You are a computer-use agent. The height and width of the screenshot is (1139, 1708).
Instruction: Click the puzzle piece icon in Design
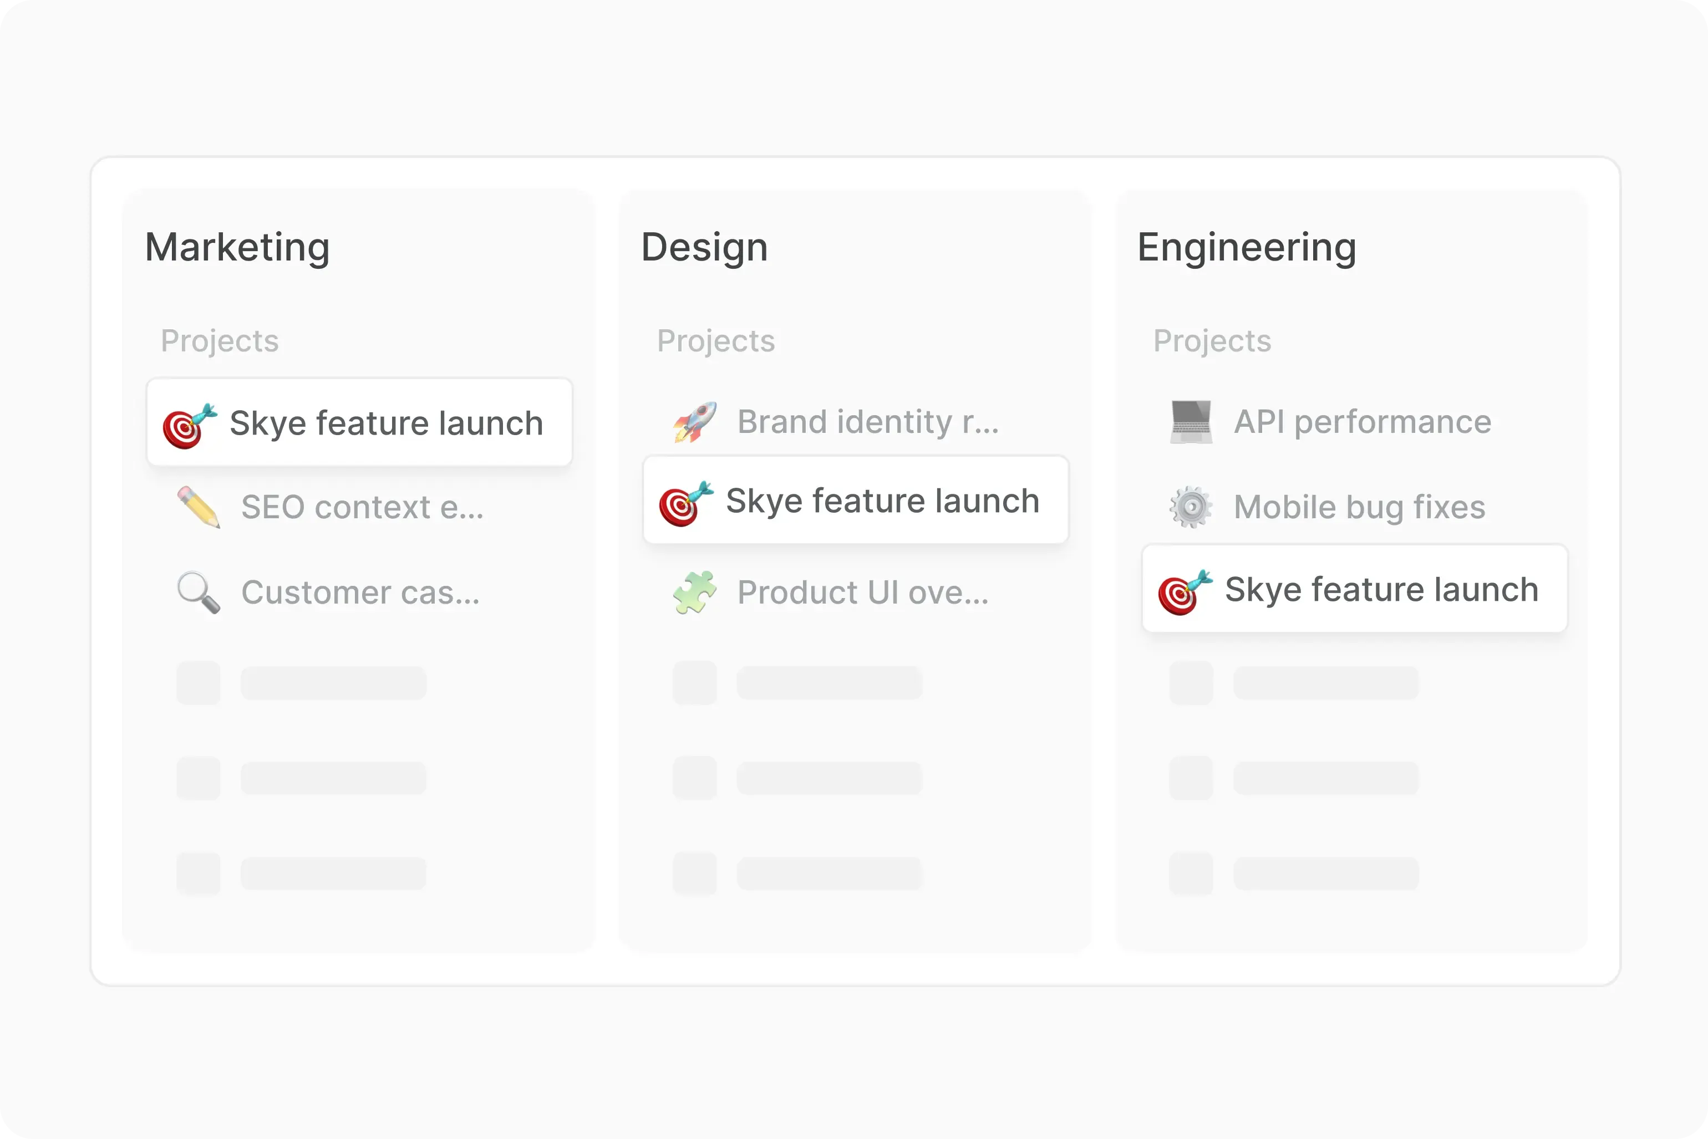tap(694, 593)
